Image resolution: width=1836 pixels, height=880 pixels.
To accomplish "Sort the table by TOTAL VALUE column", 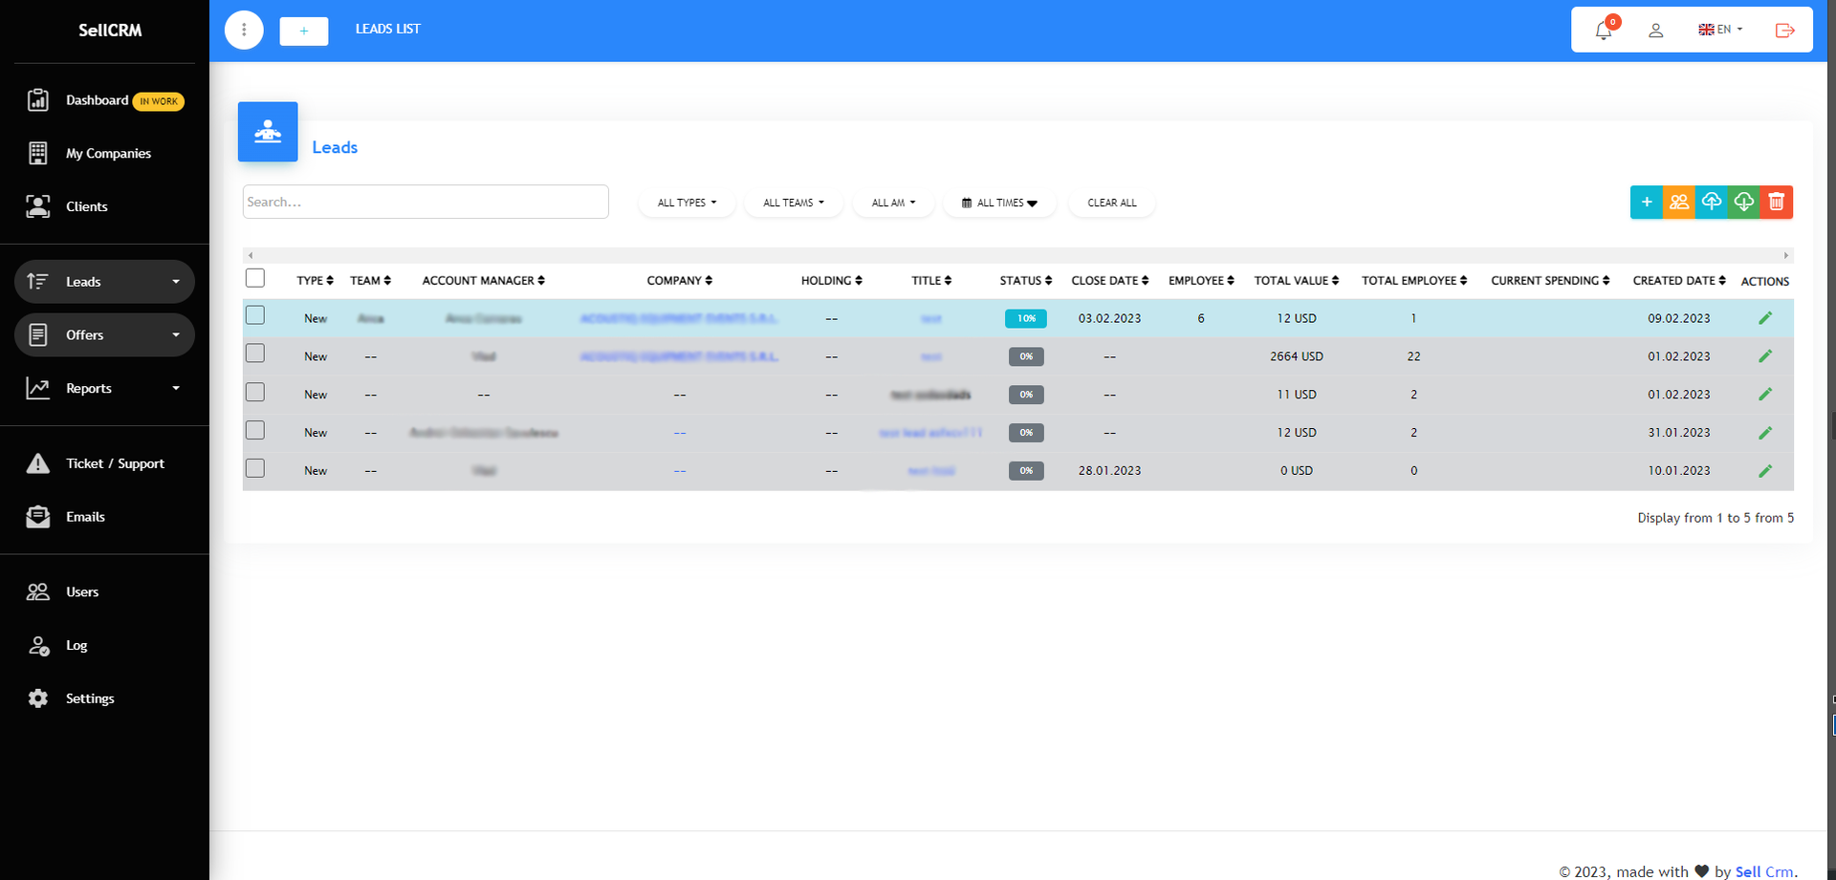I will (x=1296, y=281).
